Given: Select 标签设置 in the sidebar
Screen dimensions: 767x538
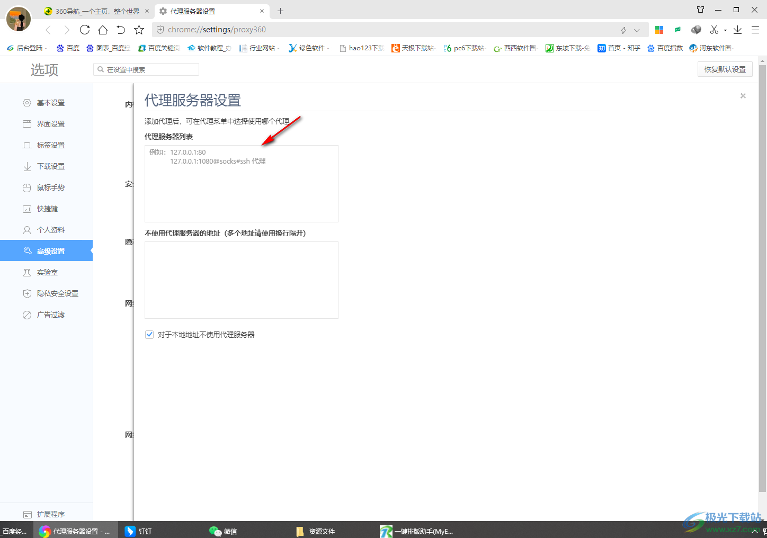Looking at the screenshot, I should click(46, 145).
